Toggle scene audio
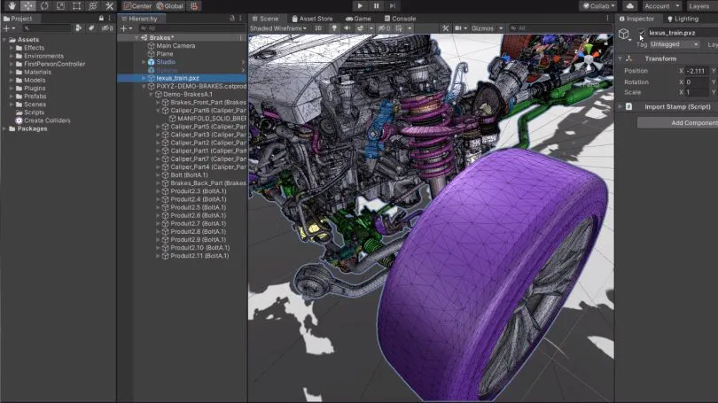Image resolution: width=718 pixels, height=403 pixels. click(347, 28)
